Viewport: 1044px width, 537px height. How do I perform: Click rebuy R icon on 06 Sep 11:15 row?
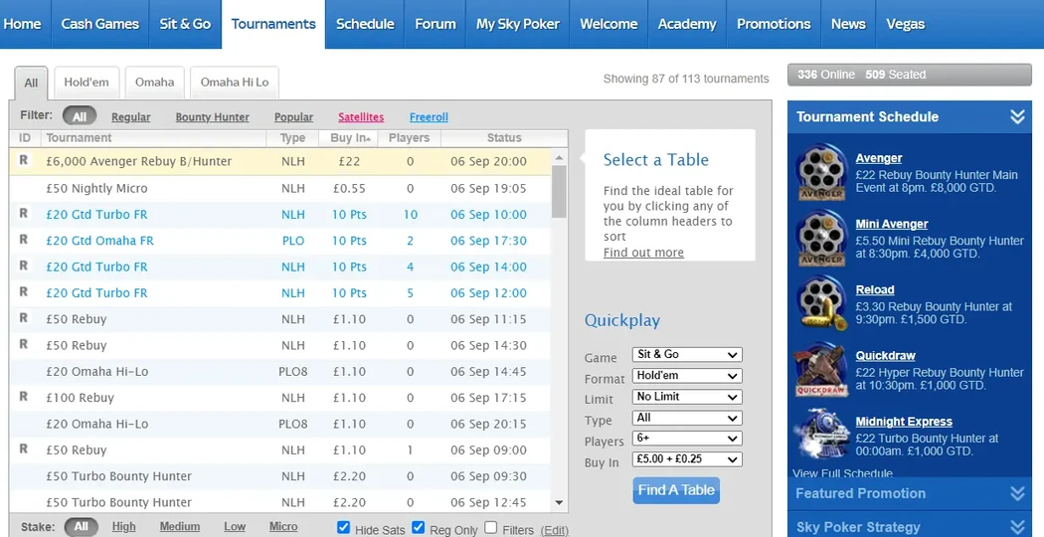coord(24,318)
